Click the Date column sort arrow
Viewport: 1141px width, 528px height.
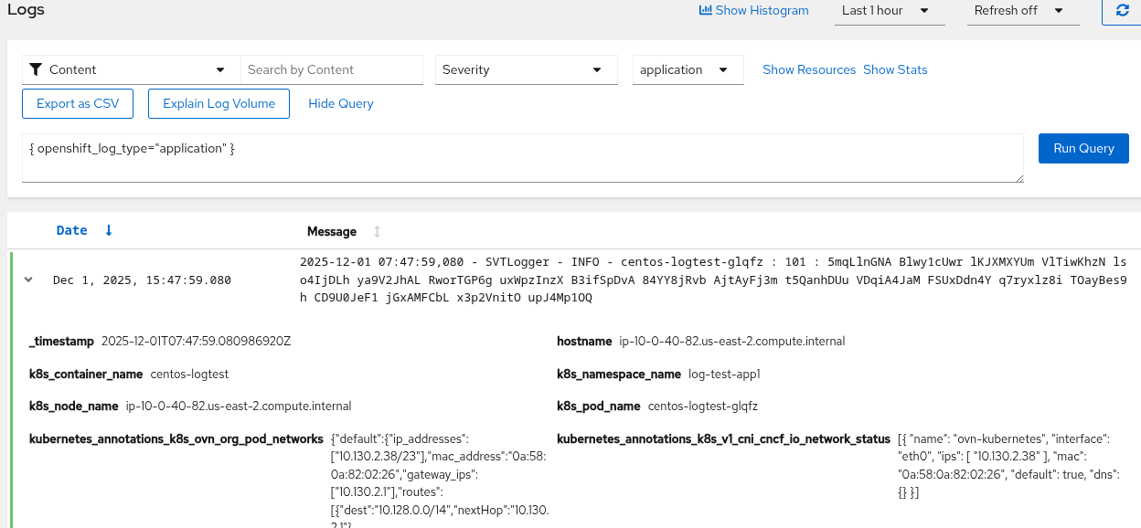(x=109, y=230)
